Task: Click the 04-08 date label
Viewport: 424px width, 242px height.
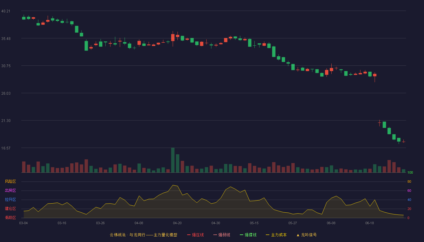Action: tap(139, 223)
